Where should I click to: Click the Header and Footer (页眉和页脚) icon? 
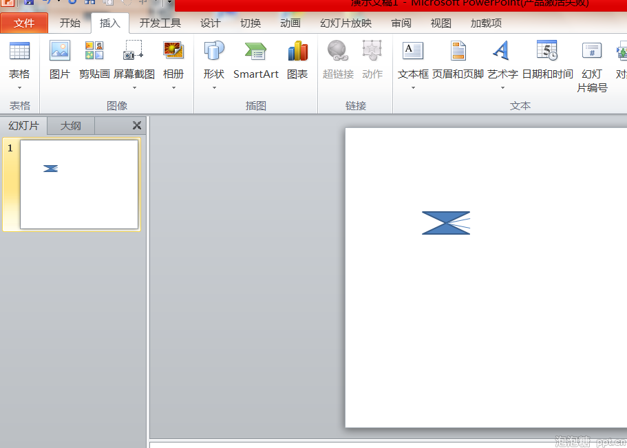click(458, 52)
